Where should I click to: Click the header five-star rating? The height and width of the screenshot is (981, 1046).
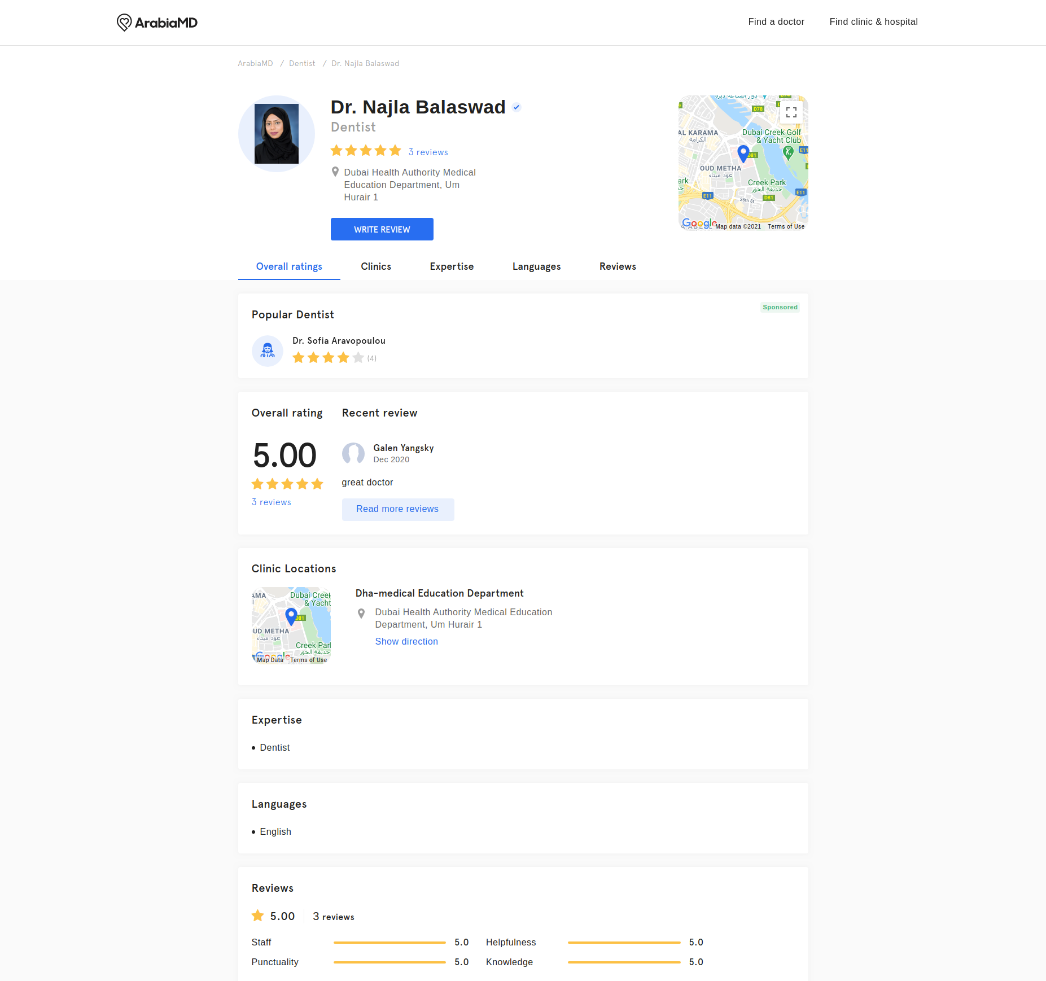(x=366, y=151)
